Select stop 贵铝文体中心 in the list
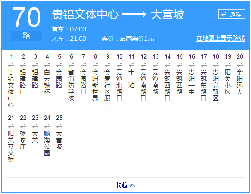The height and width of the screenshot is (194, 251). pyautogui.click(x=11, y=88)
